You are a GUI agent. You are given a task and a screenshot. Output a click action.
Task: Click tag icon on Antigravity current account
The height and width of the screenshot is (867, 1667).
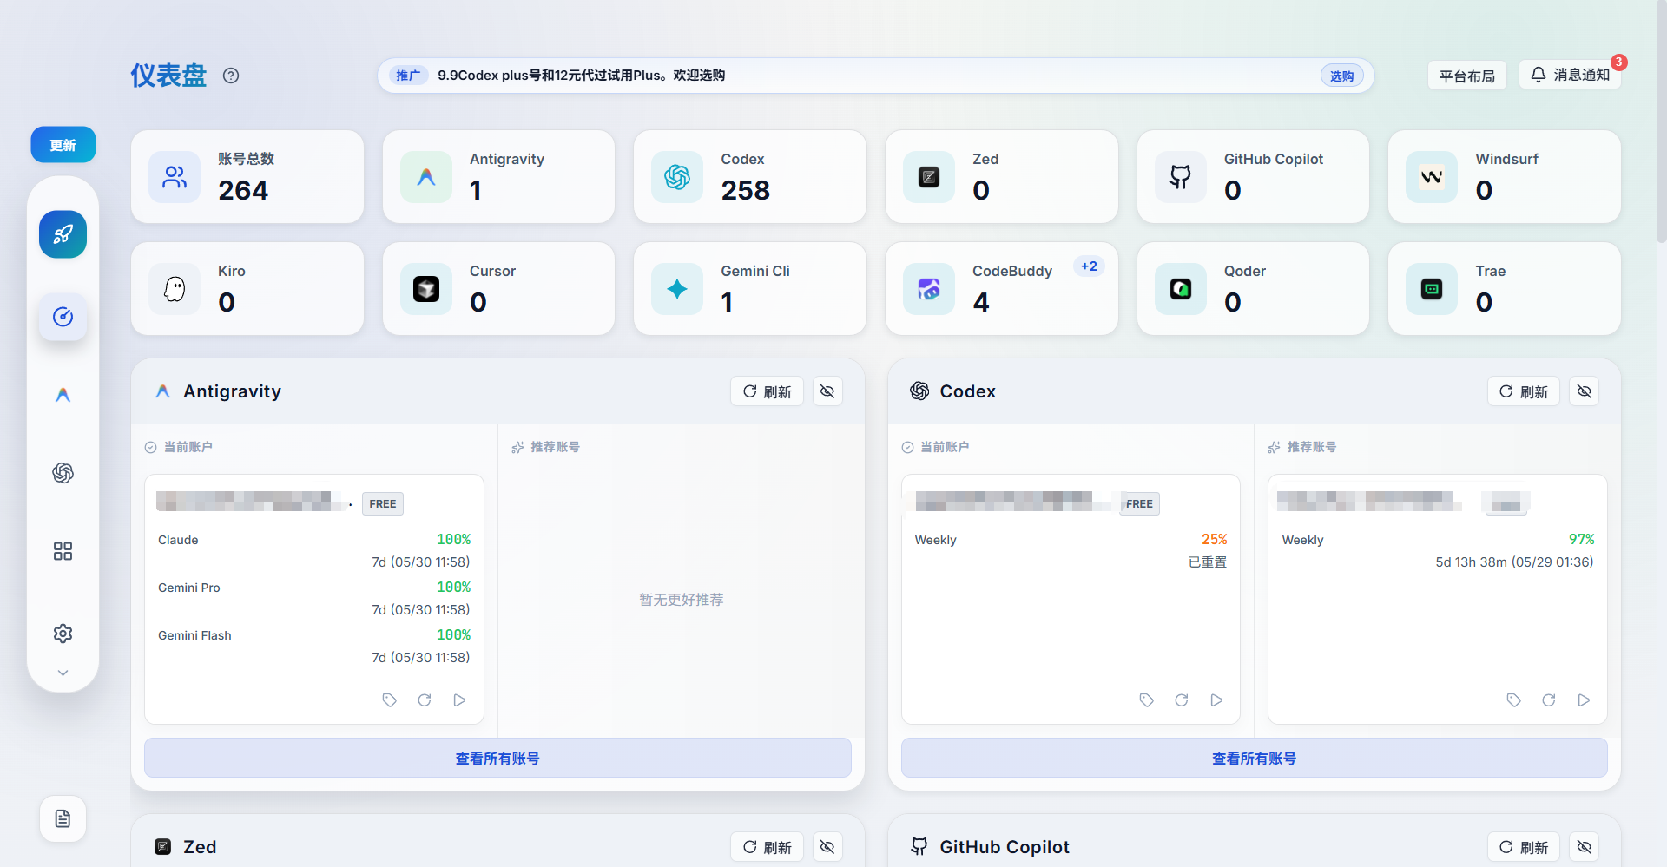pos(389,700)
